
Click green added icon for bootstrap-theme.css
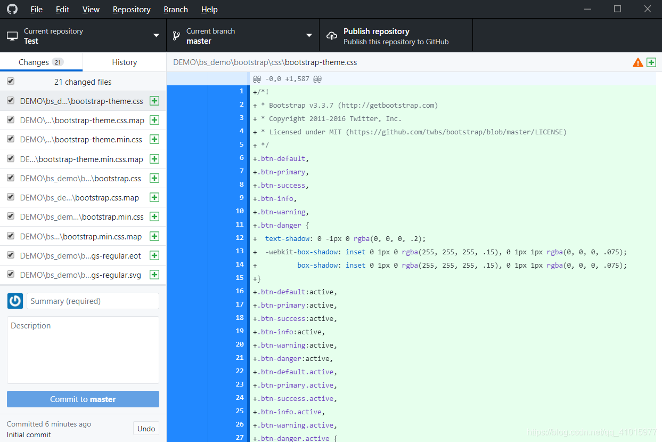pyautogui.click(x=154, y=101)
